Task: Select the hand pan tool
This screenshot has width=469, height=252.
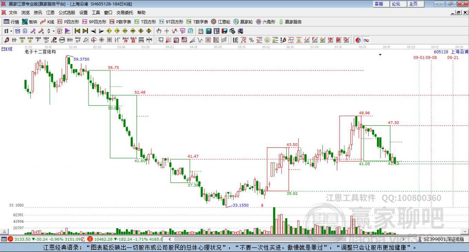Action: pos(159,31)
